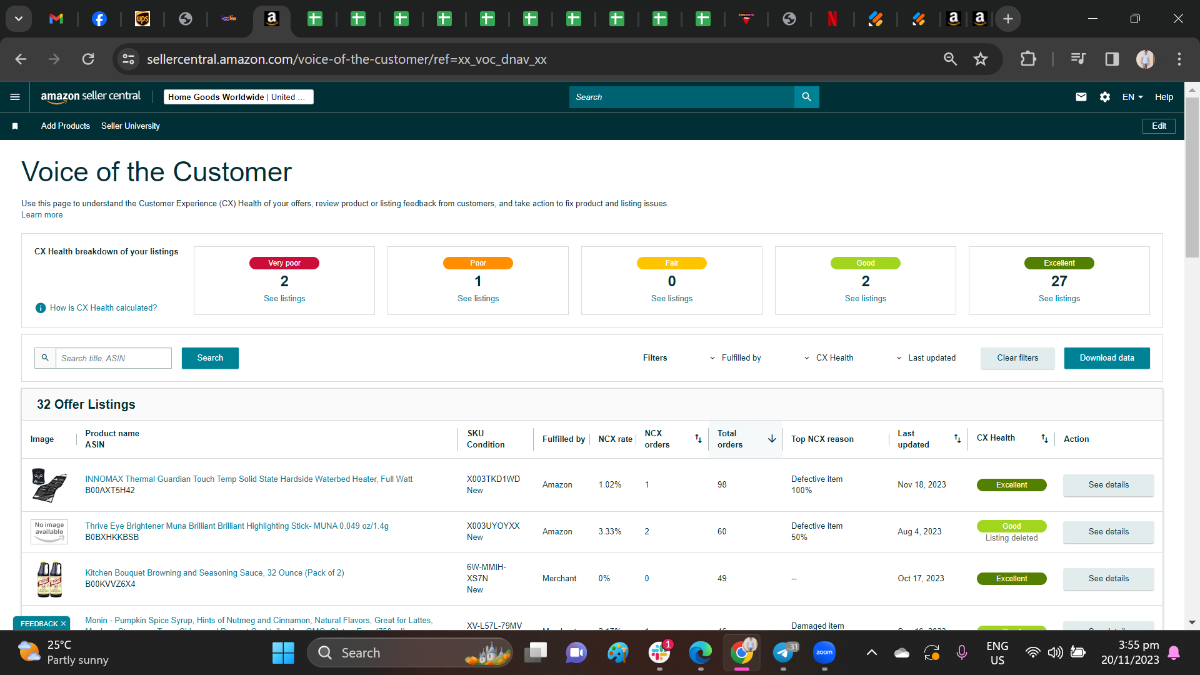
Task: See listings under Excellent
Action: pos(1059,299)
